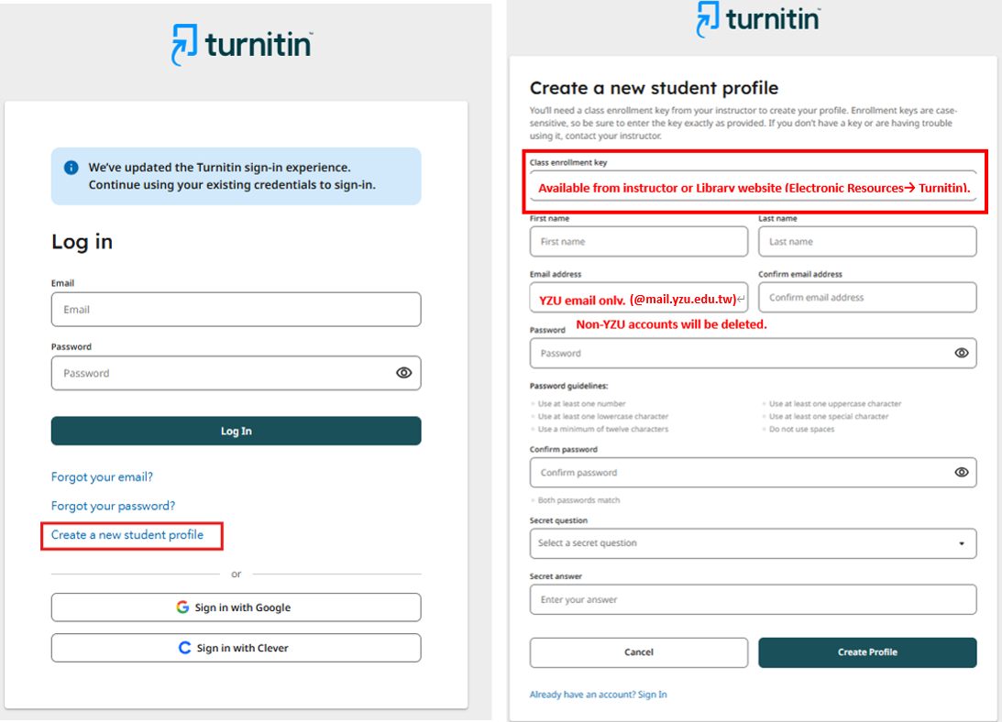Sign in with Clever
The width and height of the screenshot is (1002, 722).
pos(236,648)
